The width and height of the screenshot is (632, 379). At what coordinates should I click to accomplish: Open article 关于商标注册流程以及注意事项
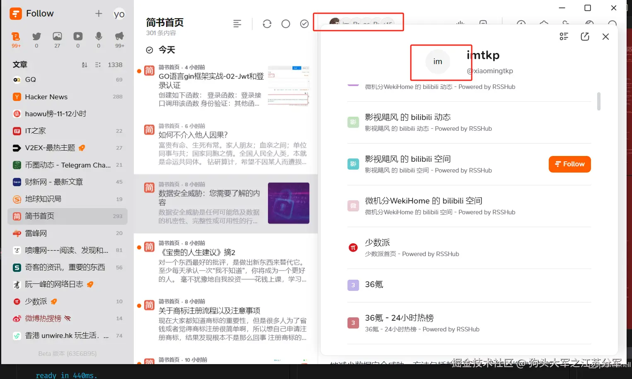tap(226, 321)
